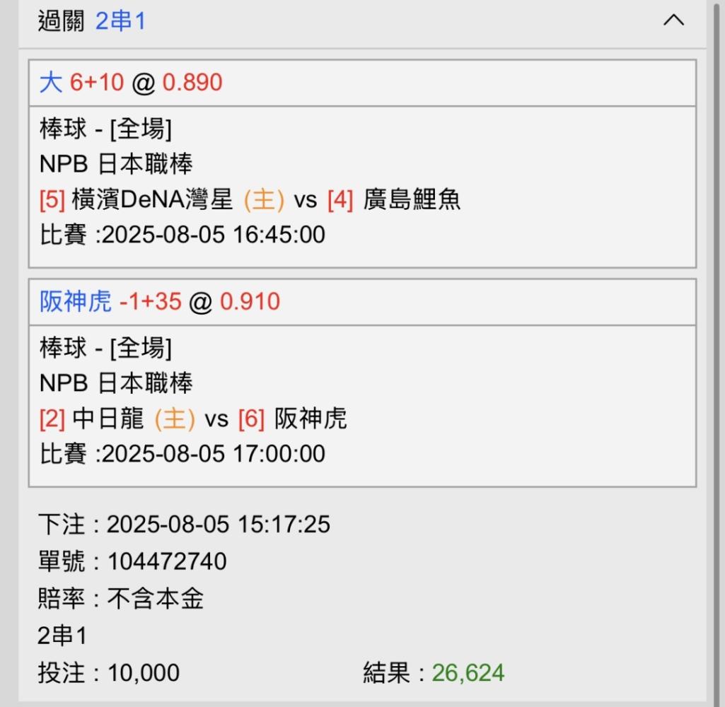Viewport: 725px width, 707px height.
Task: Click the 下注 bet timestamp line
Action: tap(184, 525)
